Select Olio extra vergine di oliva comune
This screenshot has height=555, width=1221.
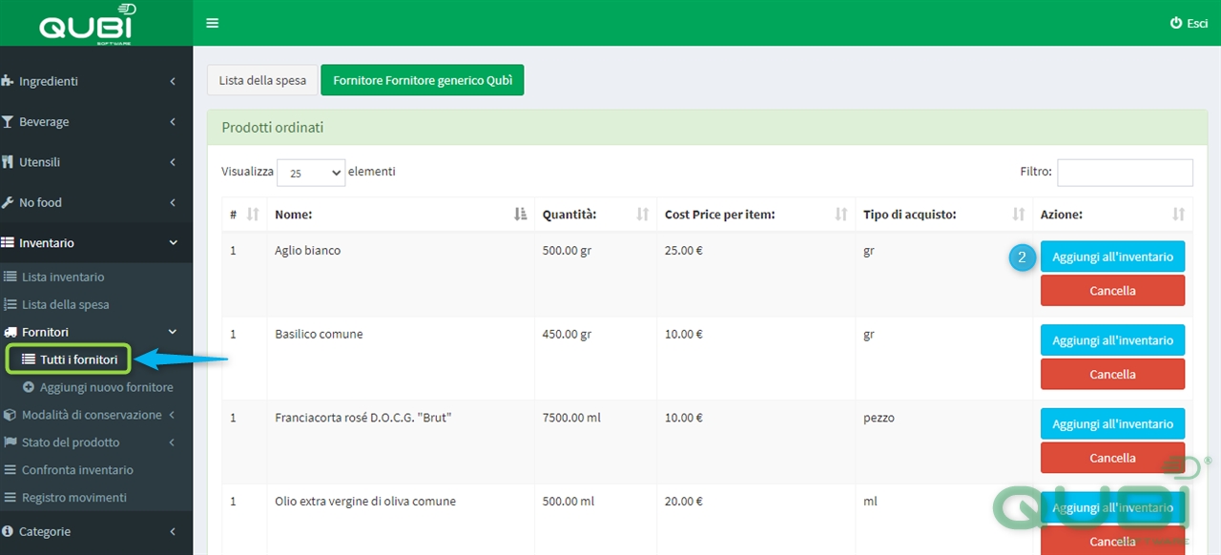365,502
